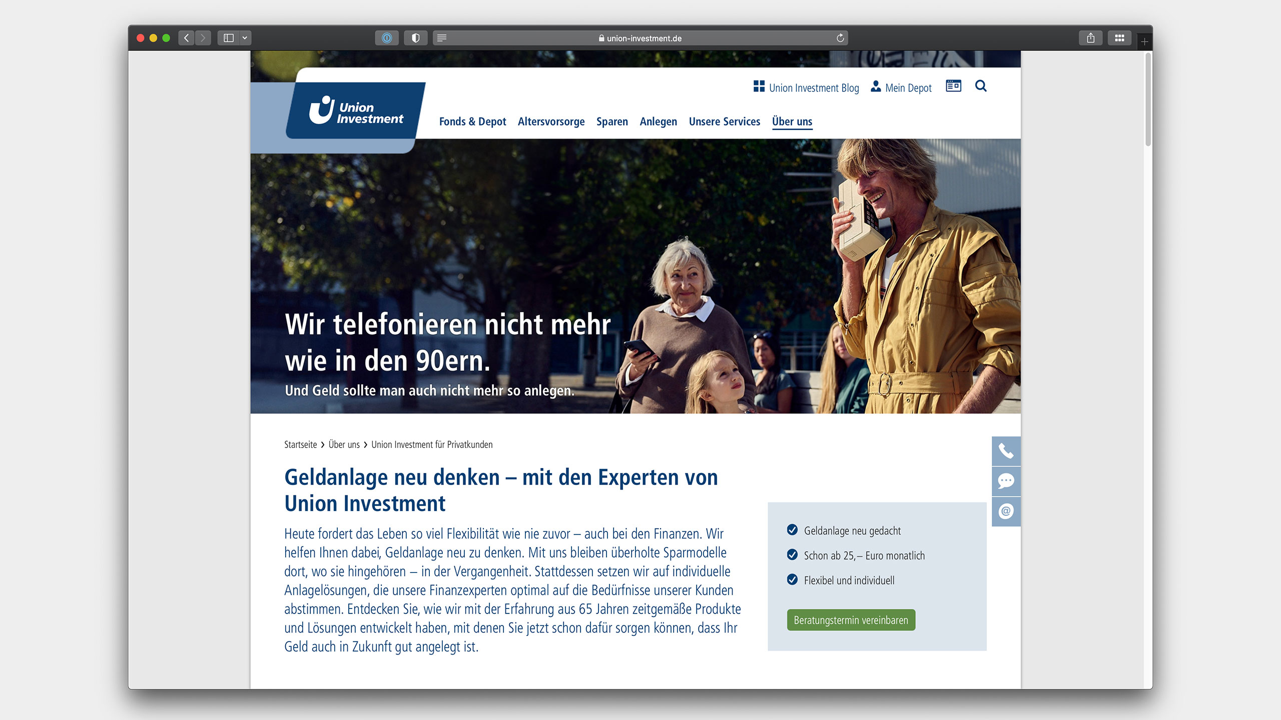Open the chat bubble side button
Viewport: 1281px width, 720px height.
(1006, 481)
